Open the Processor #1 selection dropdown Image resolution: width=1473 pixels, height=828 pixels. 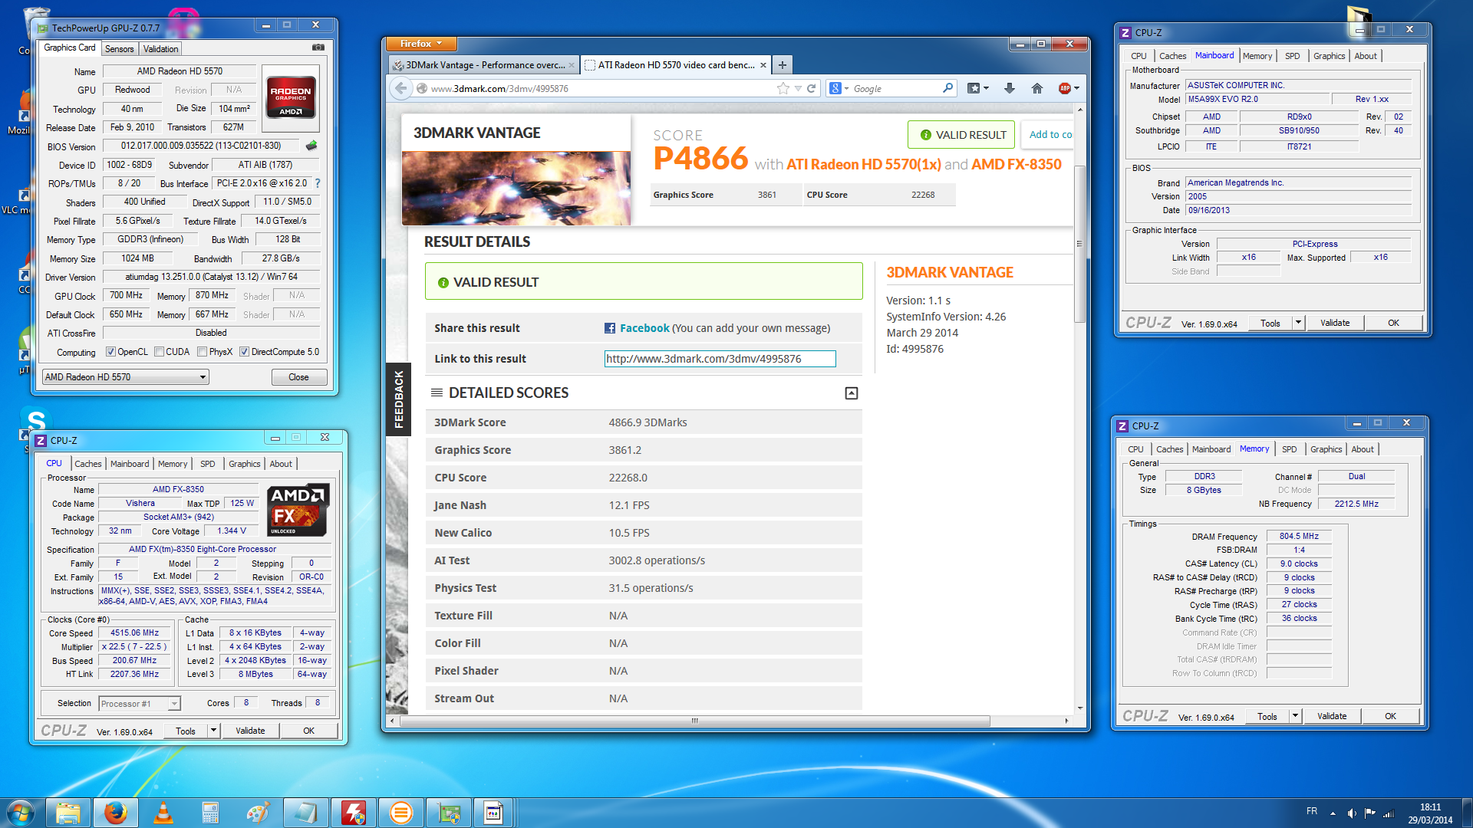(x=140, y=703)
